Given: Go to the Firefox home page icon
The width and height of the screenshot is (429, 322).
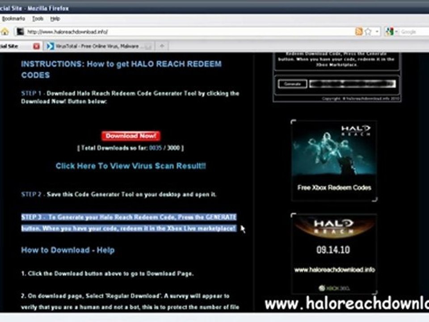Looking at the screenshot, I should point(4,31).
